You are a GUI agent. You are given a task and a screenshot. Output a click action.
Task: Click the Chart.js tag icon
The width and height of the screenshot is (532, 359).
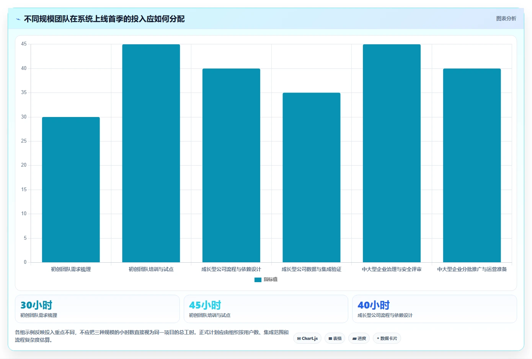299,339
